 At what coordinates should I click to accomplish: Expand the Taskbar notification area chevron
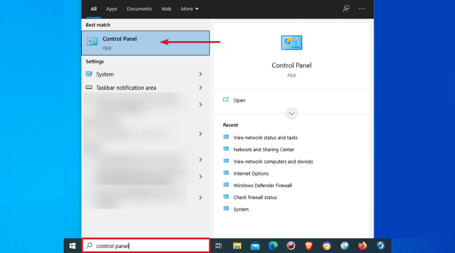[x=201, y=88]
